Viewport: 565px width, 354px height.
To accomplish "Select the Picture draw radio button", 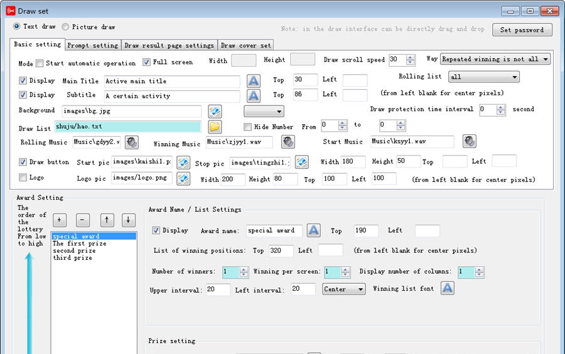I will pyautogui.click(x=65, y=27).
